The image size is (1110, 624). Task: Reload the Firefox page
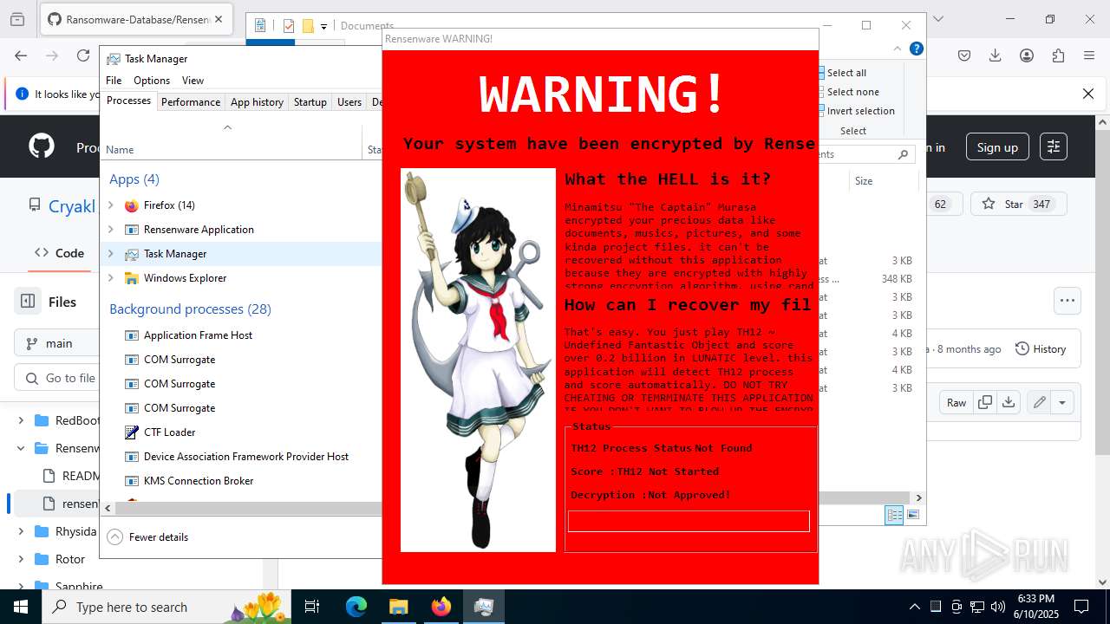coord(83,55)
